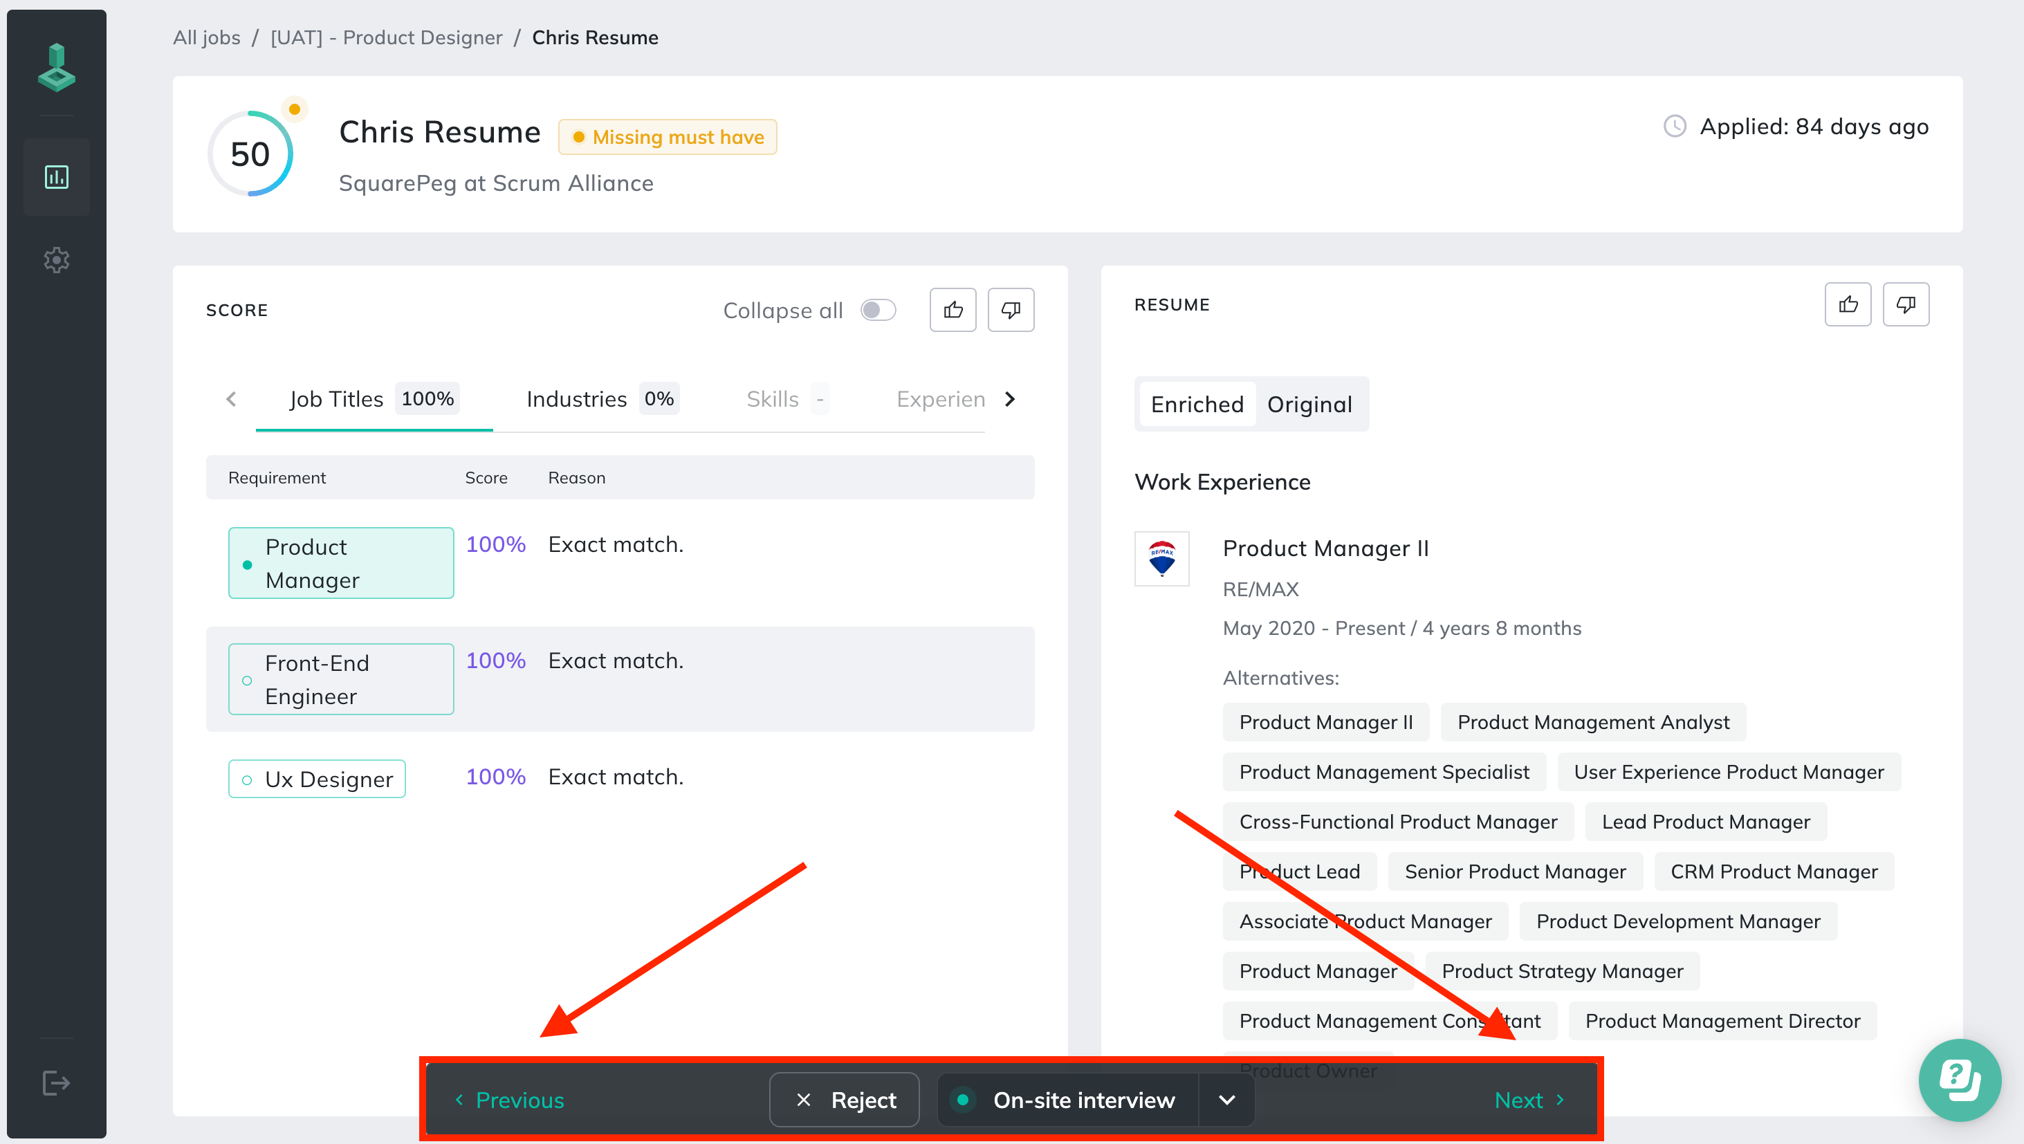The width and height of the screenshot is (2024, 1144).
Task: Thumbs down the Resume panel
Action: (x=1906, y=305)
